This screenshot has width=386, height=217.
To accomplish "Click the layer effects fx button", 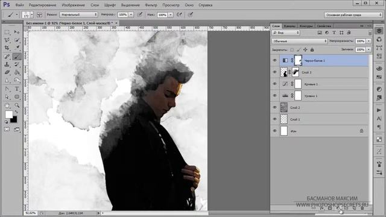I will click(321, 208).
